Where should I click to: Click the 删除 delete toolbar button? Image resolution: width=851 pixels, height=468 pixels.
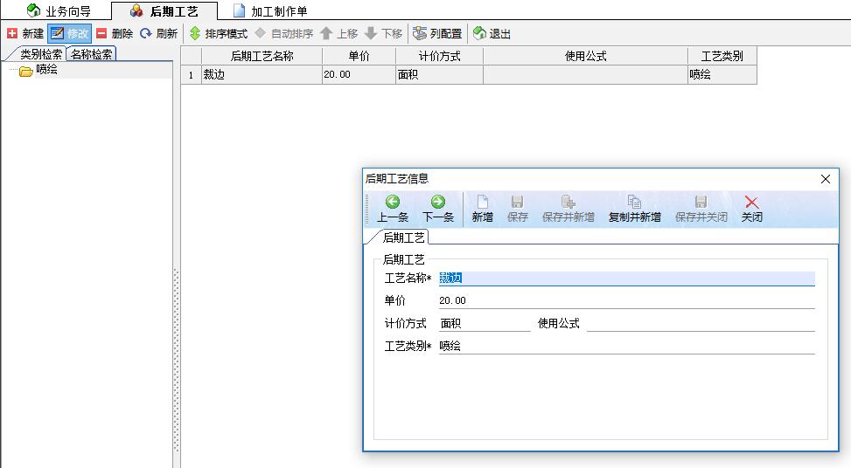(115, 33)
